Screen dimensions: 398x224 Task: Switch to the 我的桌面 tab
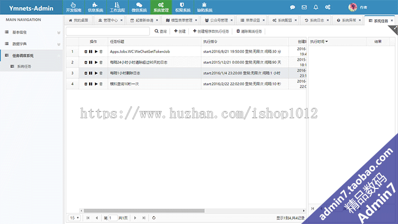coord(79,20)
